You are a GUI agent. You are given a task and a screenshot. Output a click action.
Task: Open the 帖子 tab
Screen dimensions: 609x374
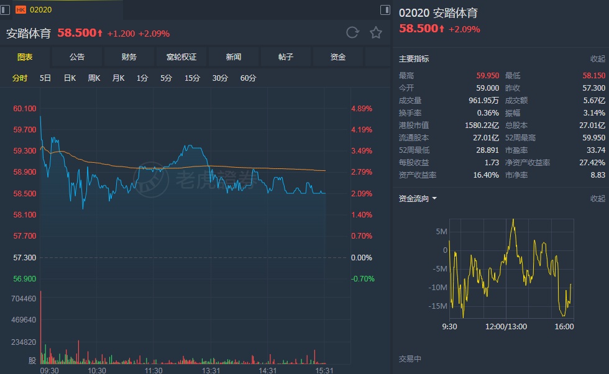(x=286, y=57)
